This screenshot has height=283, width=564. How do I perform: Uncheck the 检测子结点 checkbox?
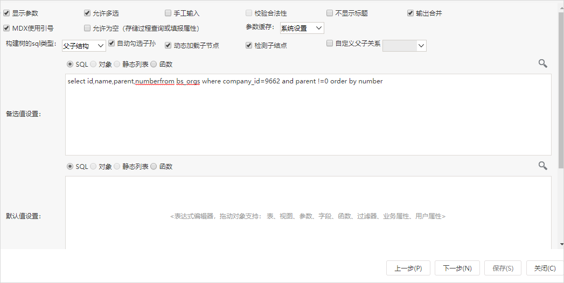coord(248,45)
